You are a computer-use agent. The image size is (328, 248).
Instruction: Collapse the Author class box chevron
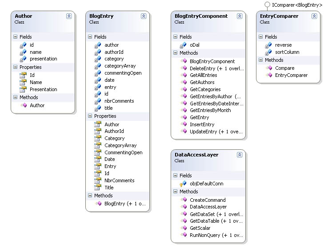(x=69, y=16)
